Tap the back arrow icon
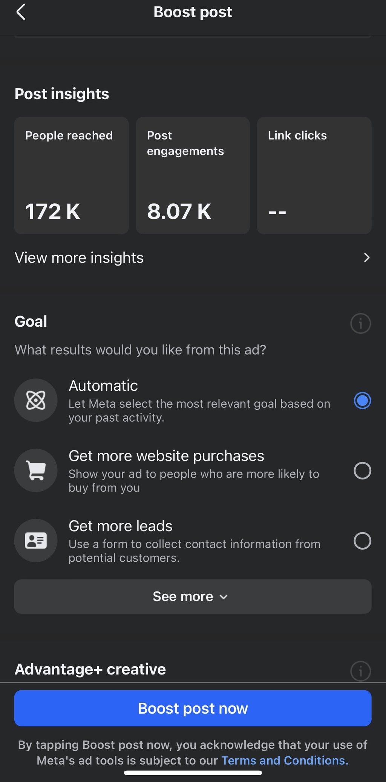386x782 pixels. point(21,12)
